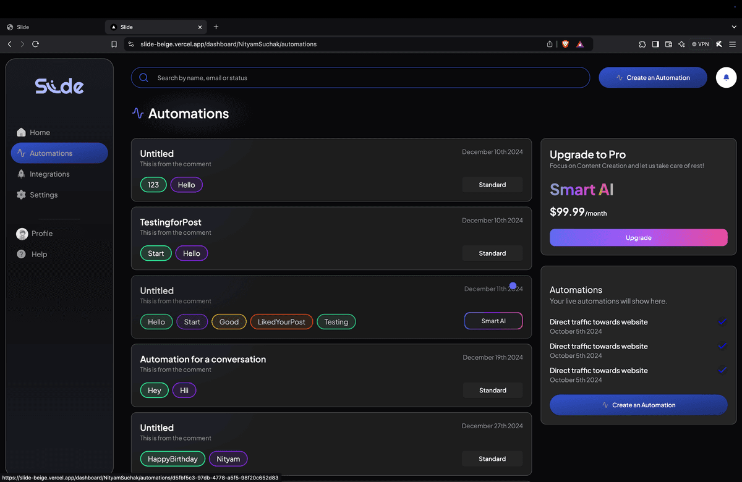Click the gradient Upgrade button
The height and width of the screenshot is (482, 742).
pyautogui.click(x=638, y=238)
